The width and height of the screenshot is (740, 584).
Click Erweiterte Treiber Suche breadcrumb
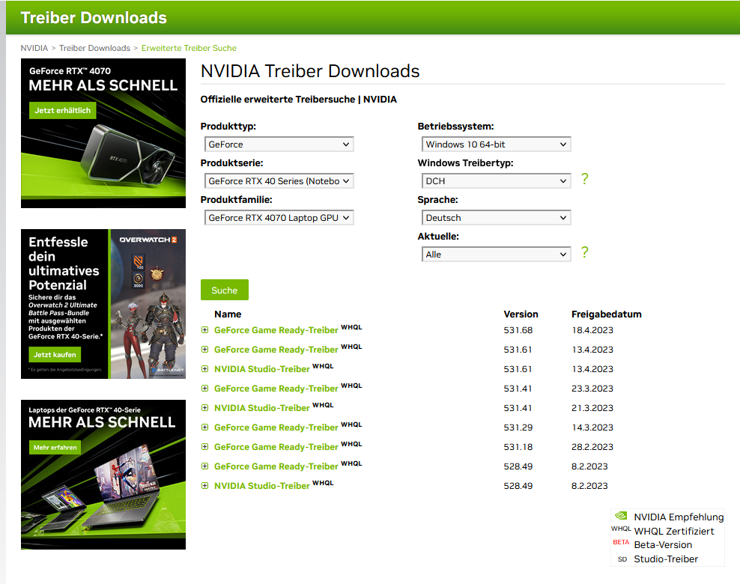click(189, 48)
